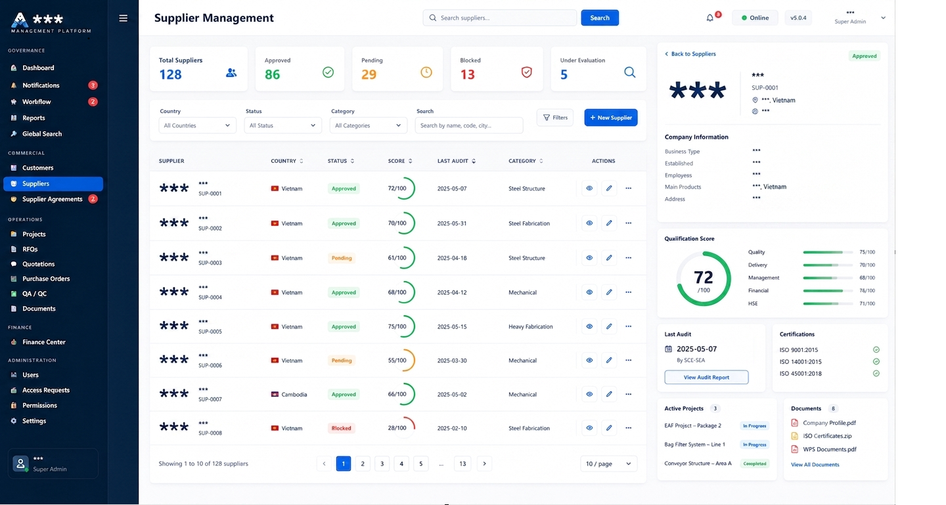
Task: Open the notification bell in header
Action: tap(710, 18)
